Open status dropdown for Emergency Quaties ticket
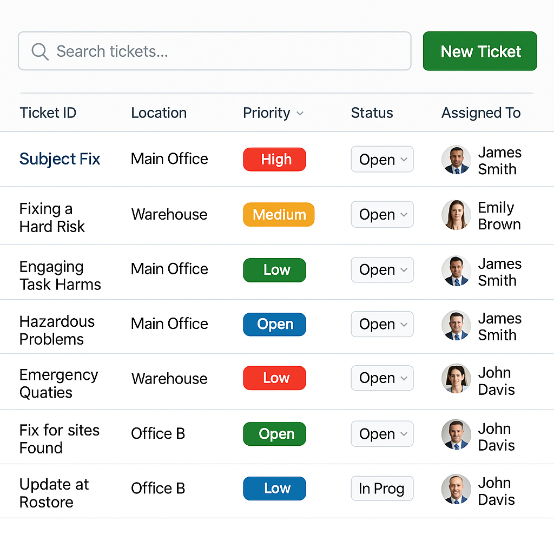This screenshot has height=554, width=554. [x=382, y=378]
